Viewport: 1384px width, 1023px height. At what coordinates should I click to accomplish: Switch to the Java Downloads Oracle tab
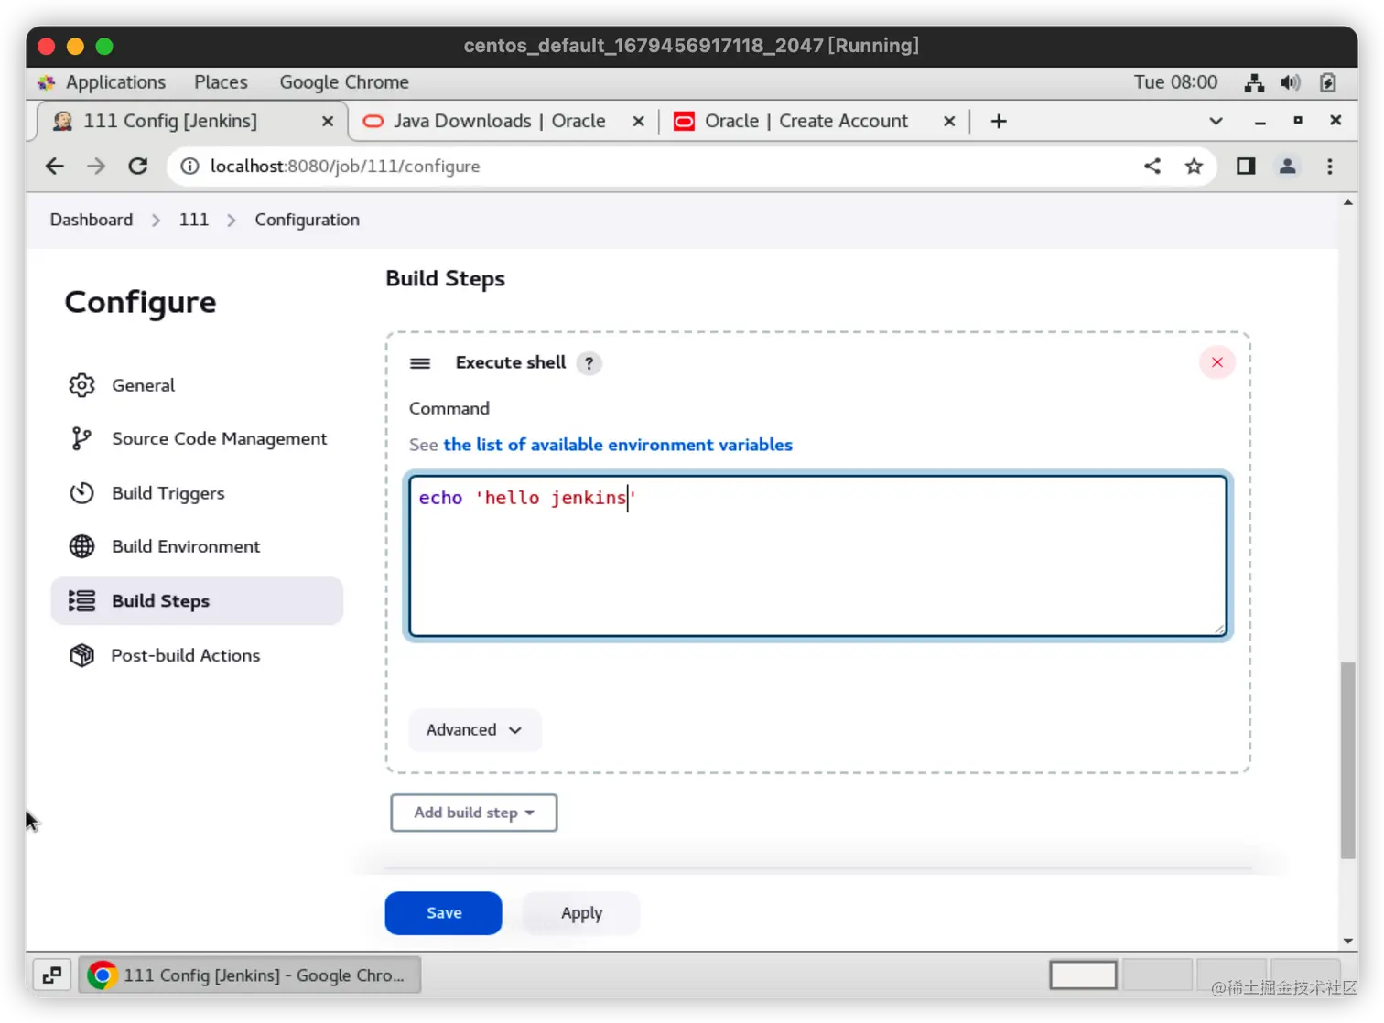500,121
